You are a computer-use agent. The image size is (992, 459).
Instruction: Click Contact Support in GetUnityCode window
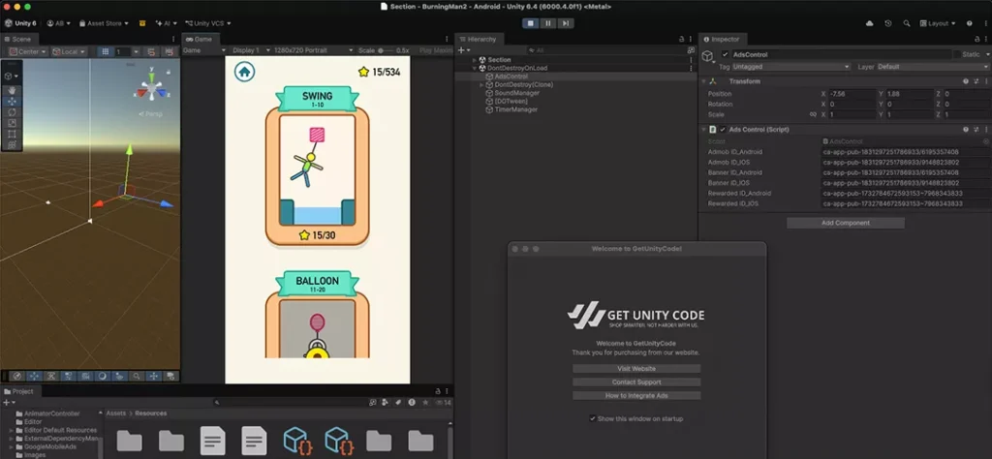tap(636, 382)
